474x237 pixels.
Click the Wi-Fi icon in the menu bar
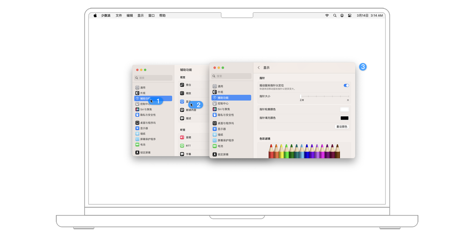(327, 16)
